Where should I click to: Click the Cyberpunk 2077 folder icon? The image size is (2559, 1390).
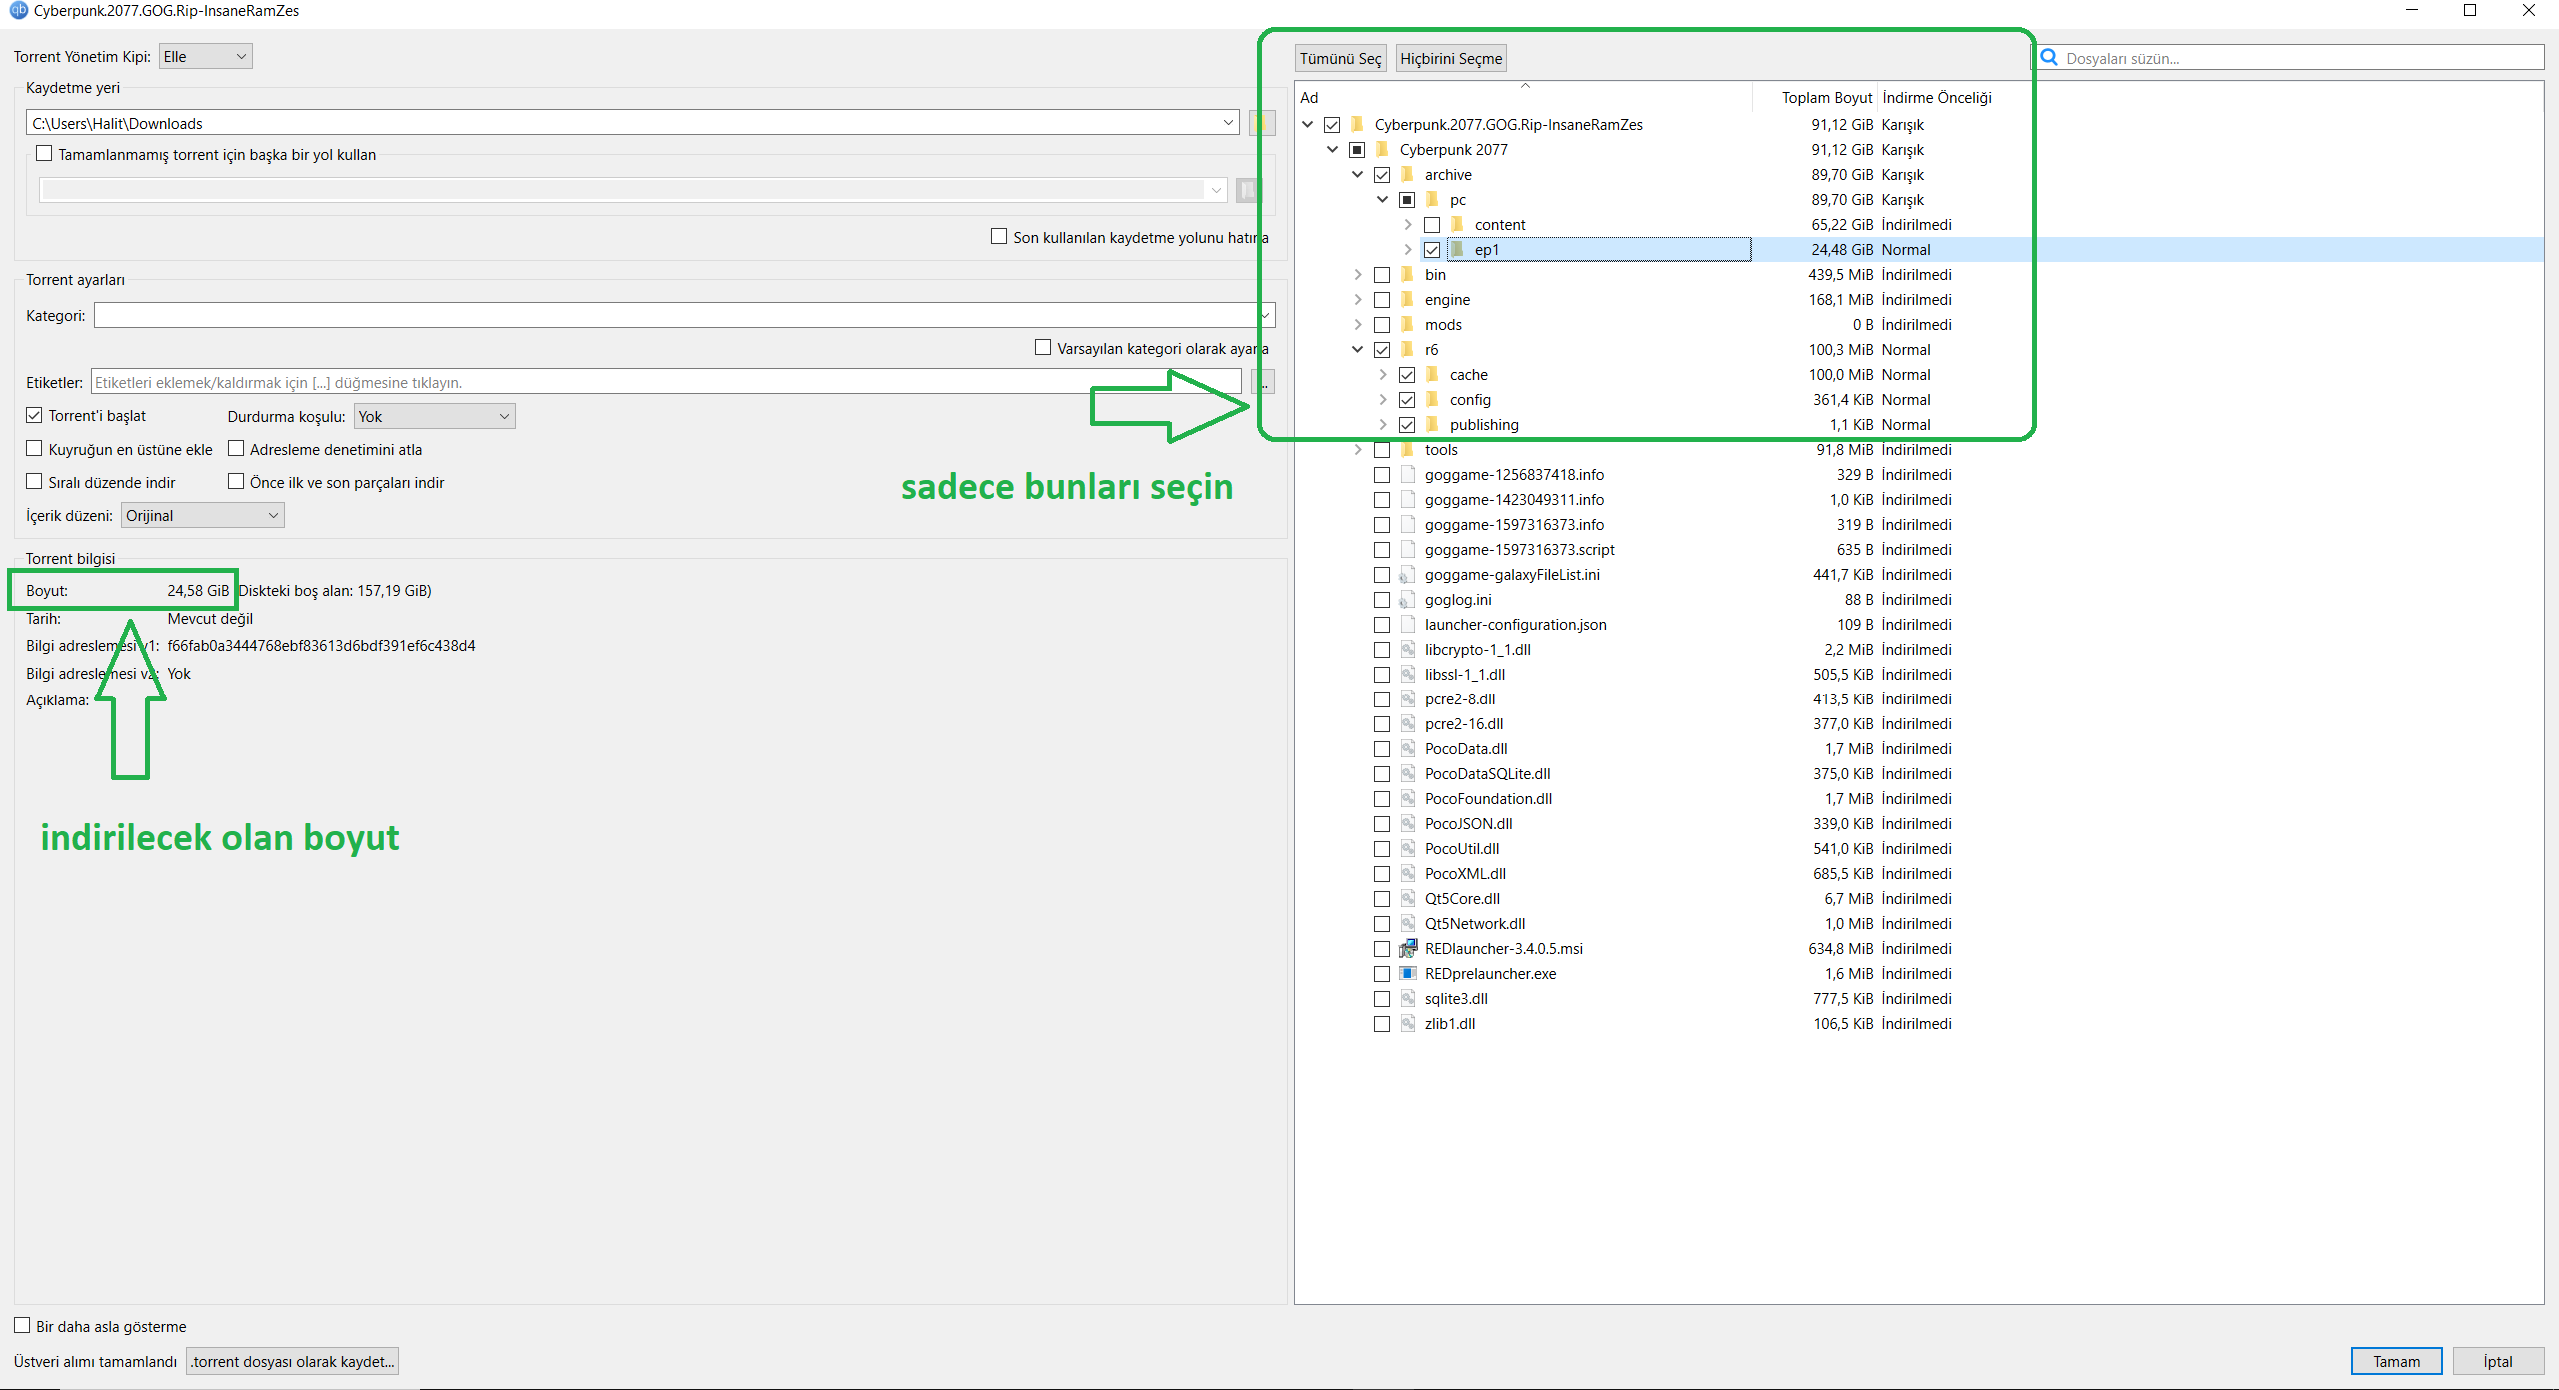1382,149
